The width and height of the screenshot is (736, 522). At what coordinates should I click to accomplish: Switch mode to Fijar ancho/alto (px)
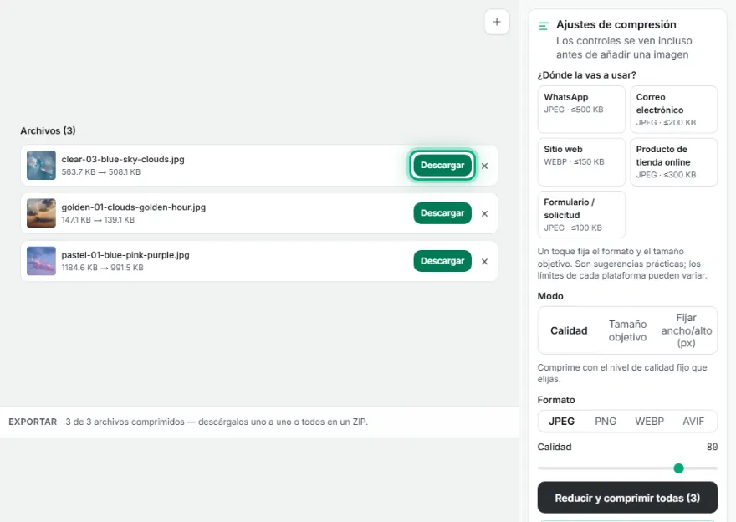click(x=687, y=330)
